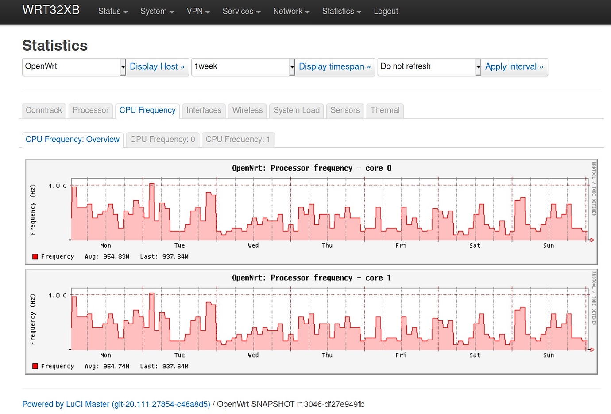Expand the VPN navigation menu
The width and height of the screenshot is (611, 414).
point(198,12)
